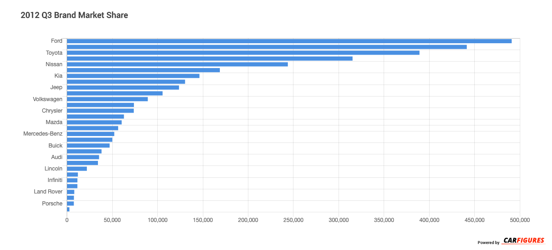This screenshot has width=552, height=250.
Task: Click the '350,000' axis value
Action: pyautogui.click(x=384, y=221)
